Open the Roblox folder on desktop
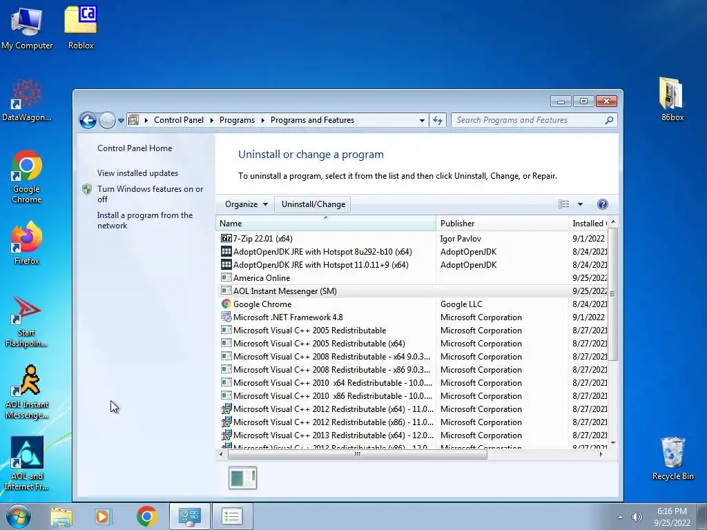 pyautogui.click(x=81, y=28)
